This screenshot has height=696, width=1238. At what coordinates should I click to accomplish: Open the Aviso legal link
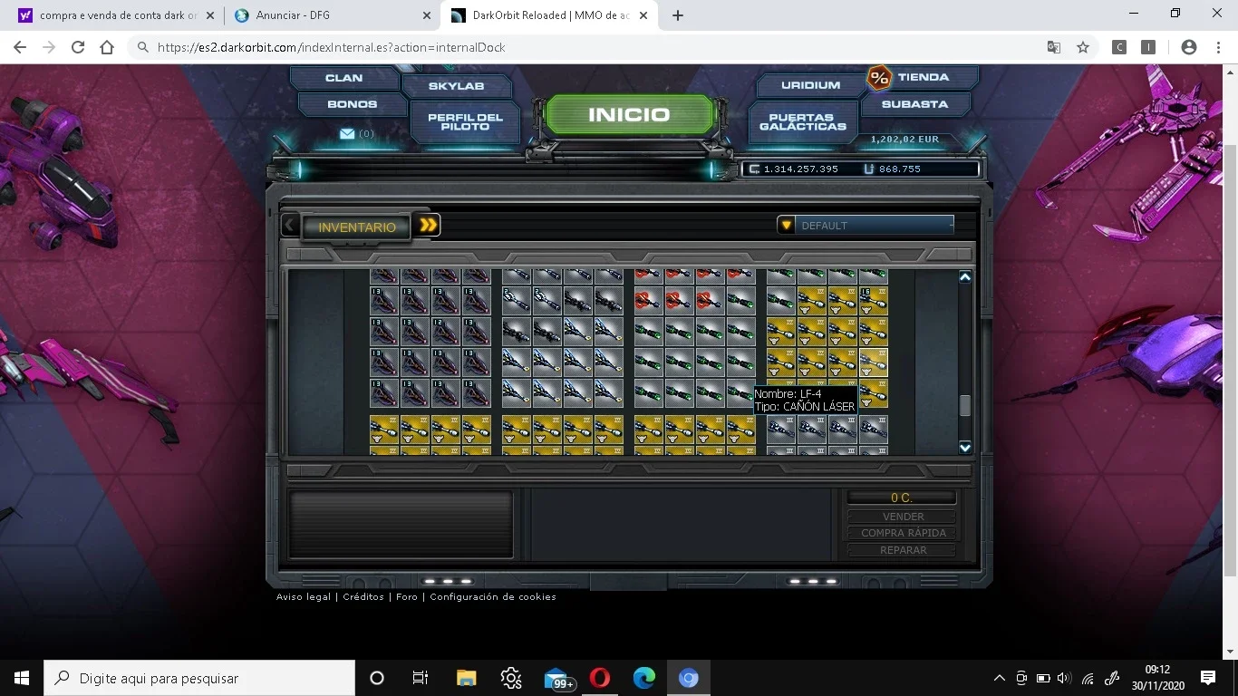coord(304,596)
